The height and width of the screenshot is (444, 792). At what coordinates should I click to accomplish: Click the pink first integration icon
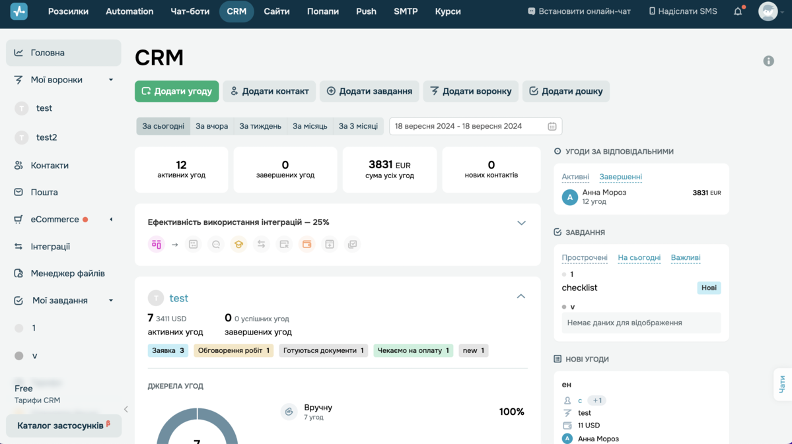(157, 245)
